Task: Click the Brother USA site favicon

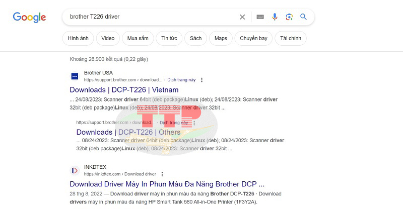Action: [x=75, y=76]
